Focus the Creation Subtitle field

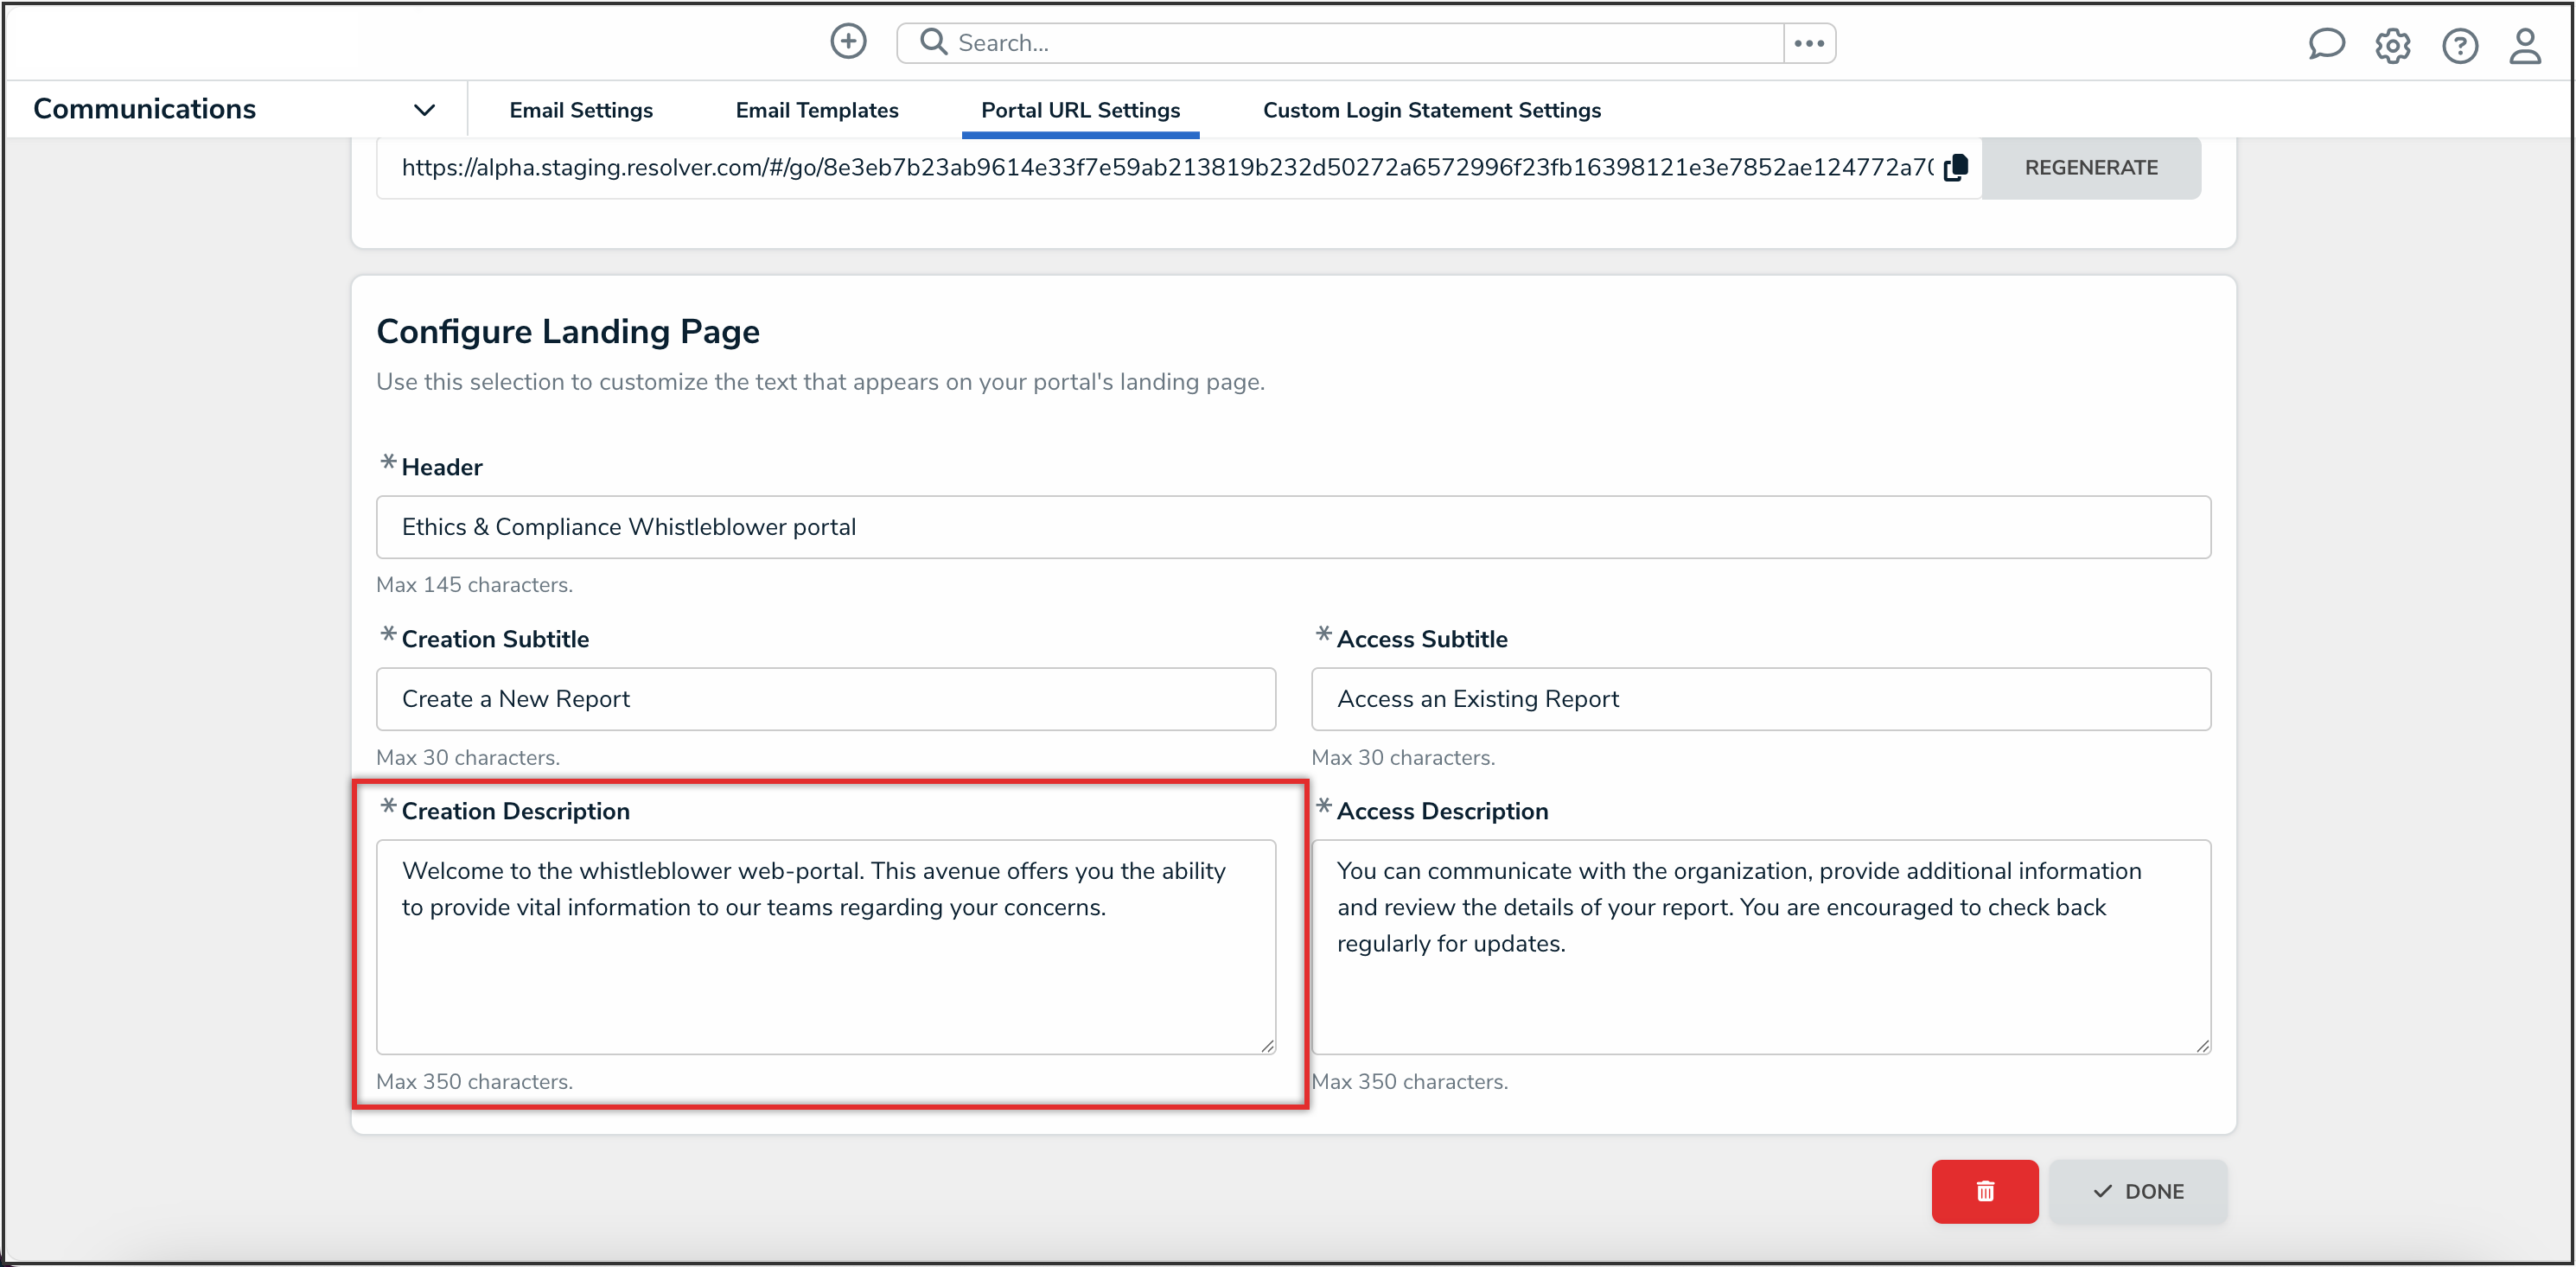coord(825,699)
